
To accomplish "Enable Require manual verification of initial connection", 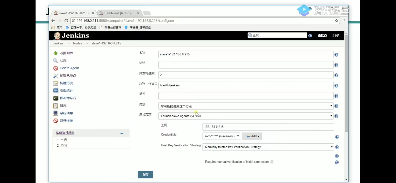I will (x=272, y=162).
